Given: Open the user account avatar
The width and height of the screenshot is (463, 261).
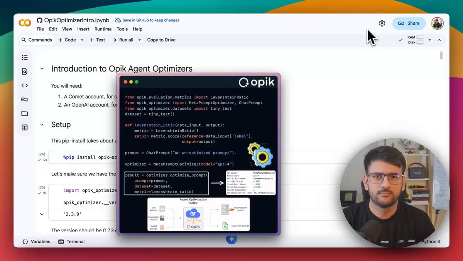Looking at the screenshot, I should tap(437, 23).
